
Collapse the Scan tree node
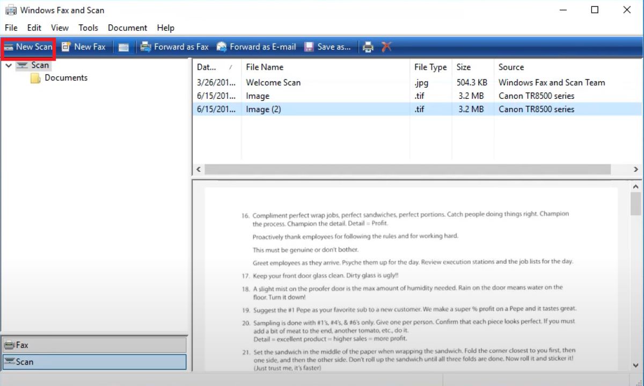pyautogui.click(x=8, y=64)
